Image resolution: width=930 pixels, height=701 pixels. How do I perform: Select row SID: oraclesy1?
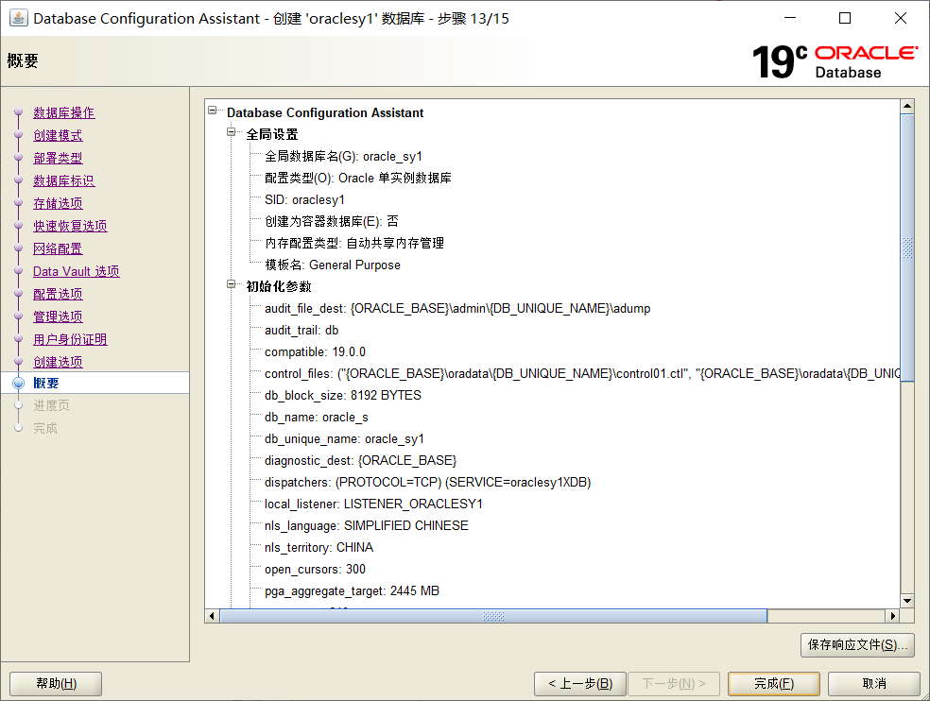pyautogui.click(x=304, y=200)
